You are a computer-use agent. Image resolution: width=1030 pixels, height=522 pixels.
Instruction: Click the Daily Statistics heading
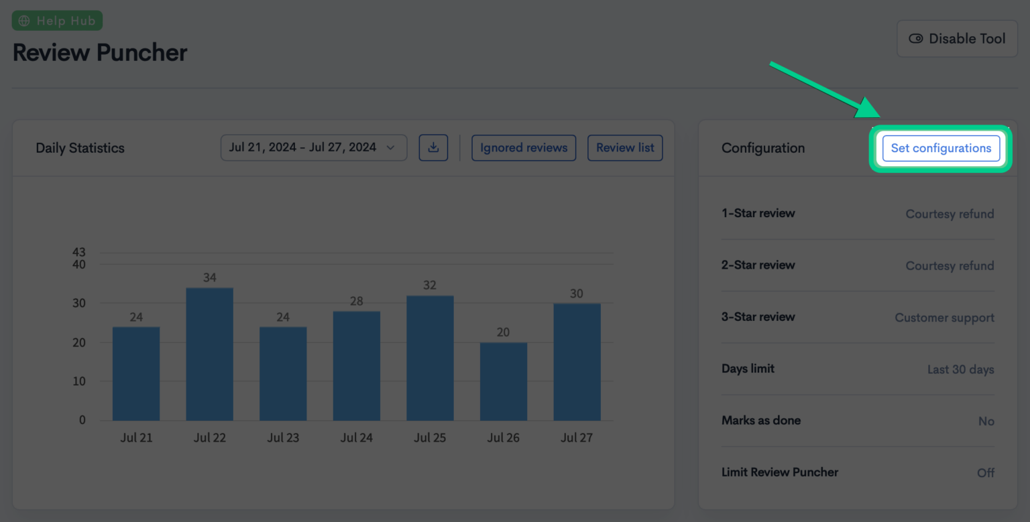(80, 147)
